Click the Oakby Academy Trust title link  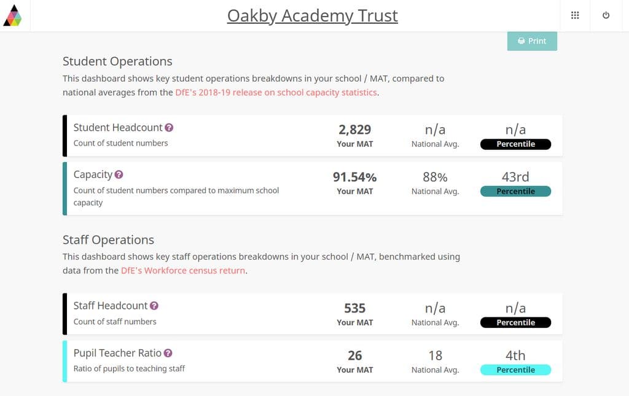313,15
